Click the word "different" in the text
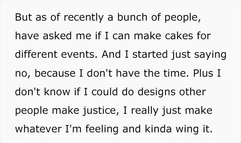The width and height of the screenshot is (241, 143). [x=36, y=54]
